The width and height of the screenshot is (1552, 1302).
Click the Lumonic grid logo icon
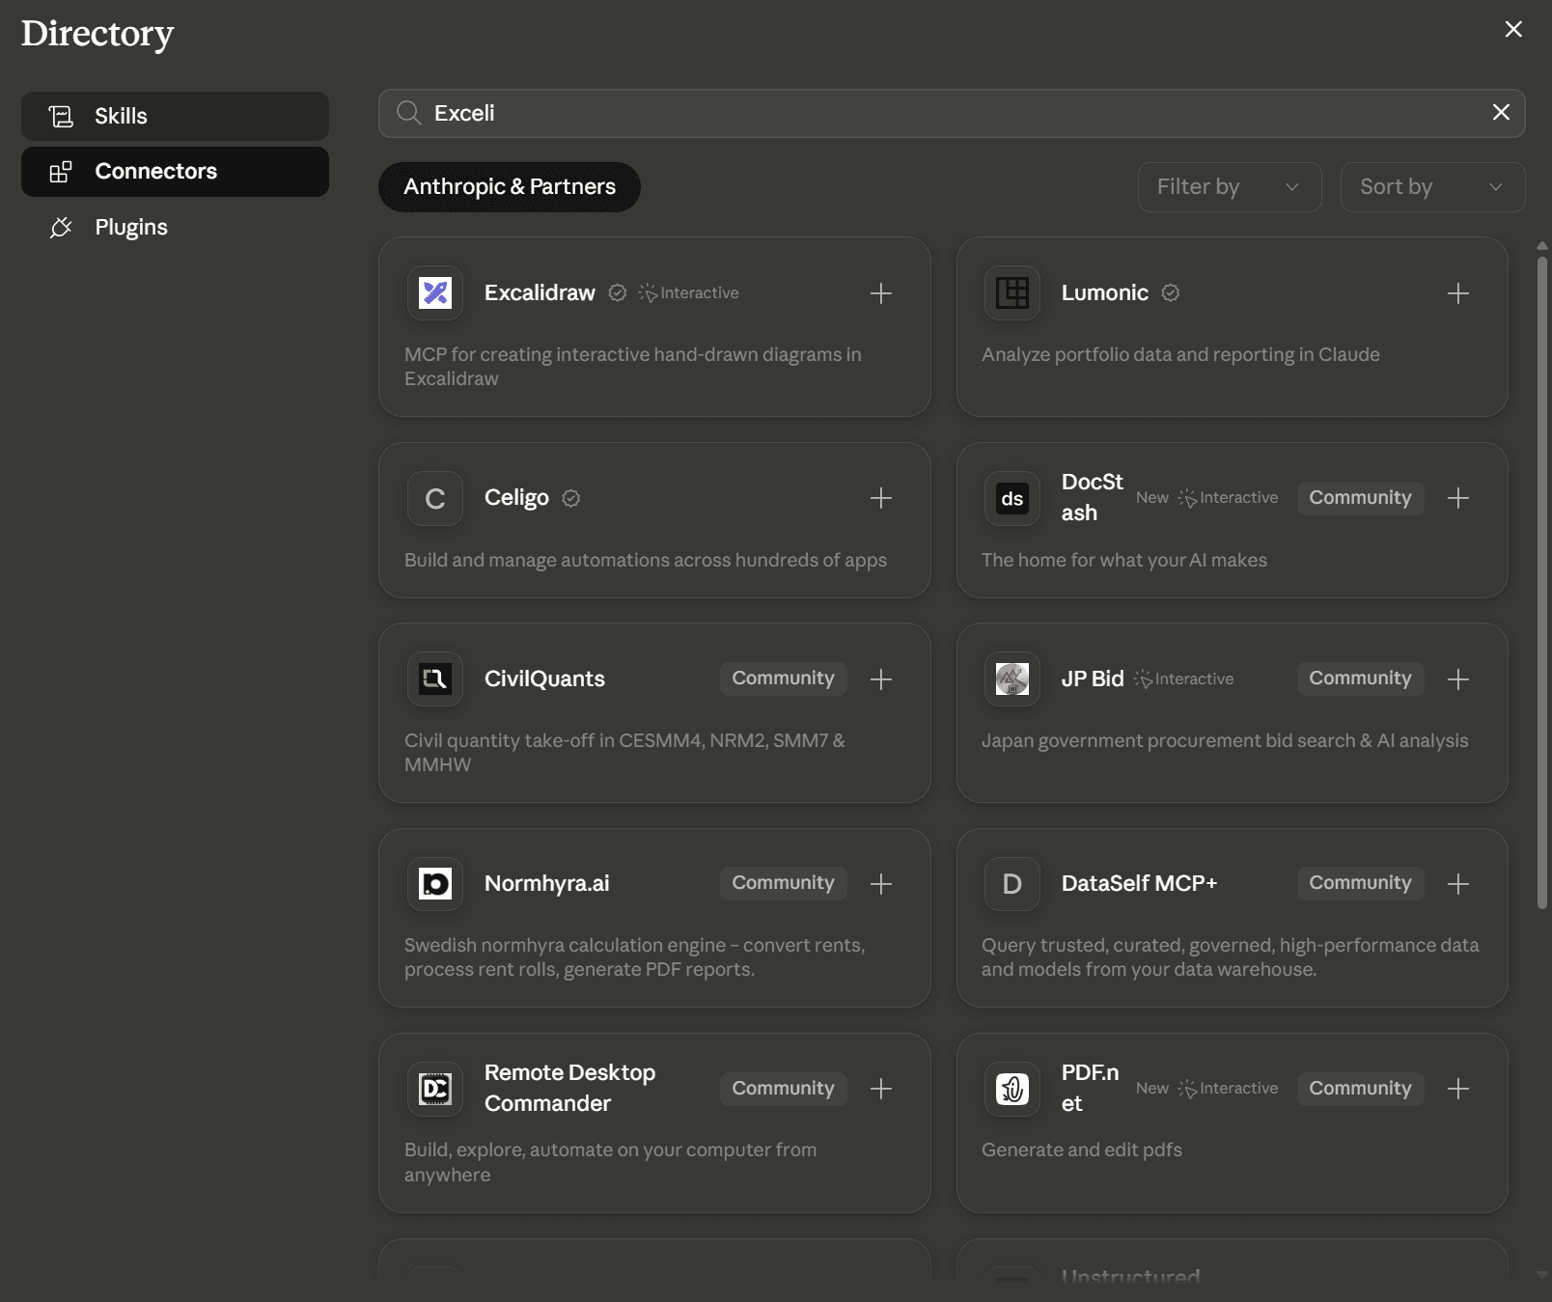(1012, 292)
